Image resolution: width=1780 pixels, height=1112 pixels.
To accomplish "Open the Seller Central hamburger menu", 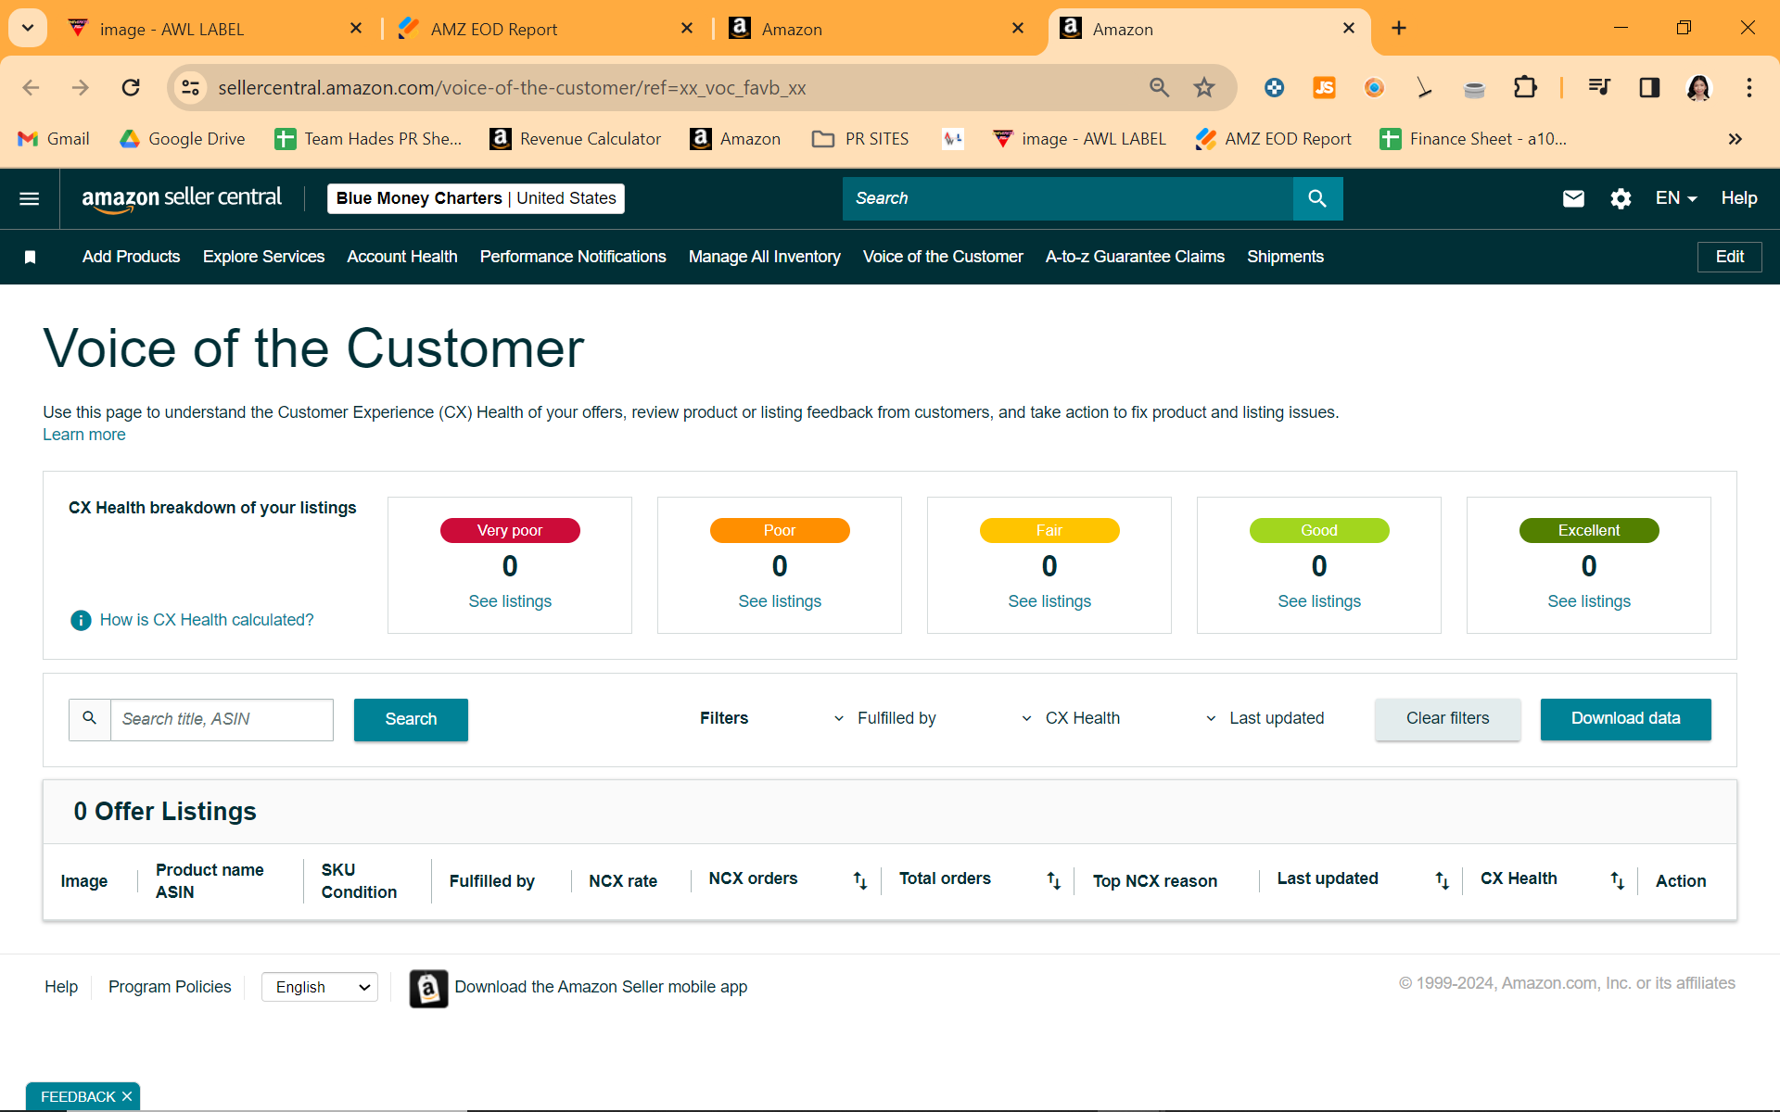I will (x=30, y=198).
